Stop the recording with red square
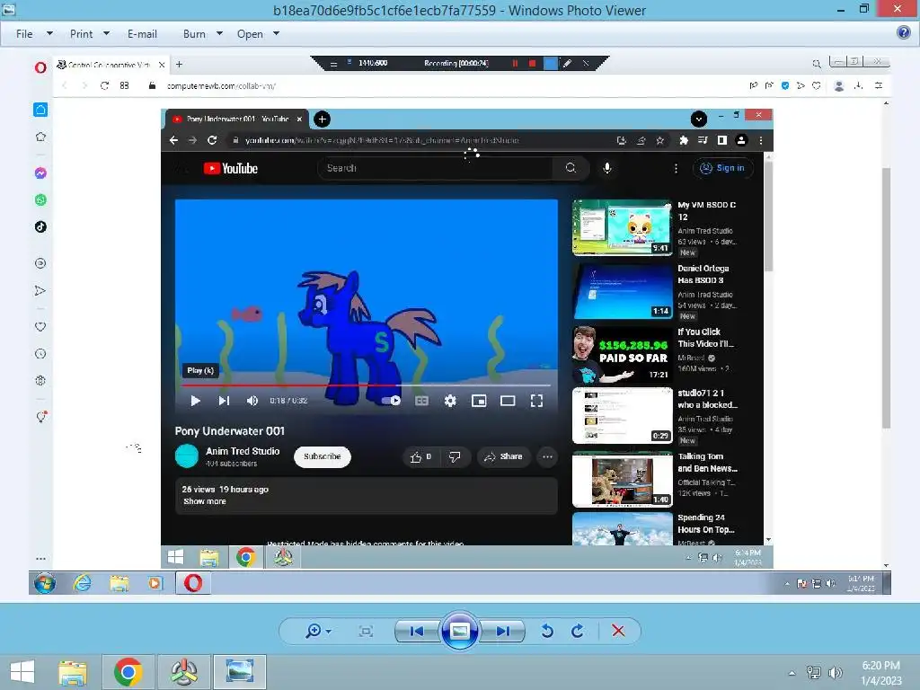The image size is (920, 690). tap(532, 64)
